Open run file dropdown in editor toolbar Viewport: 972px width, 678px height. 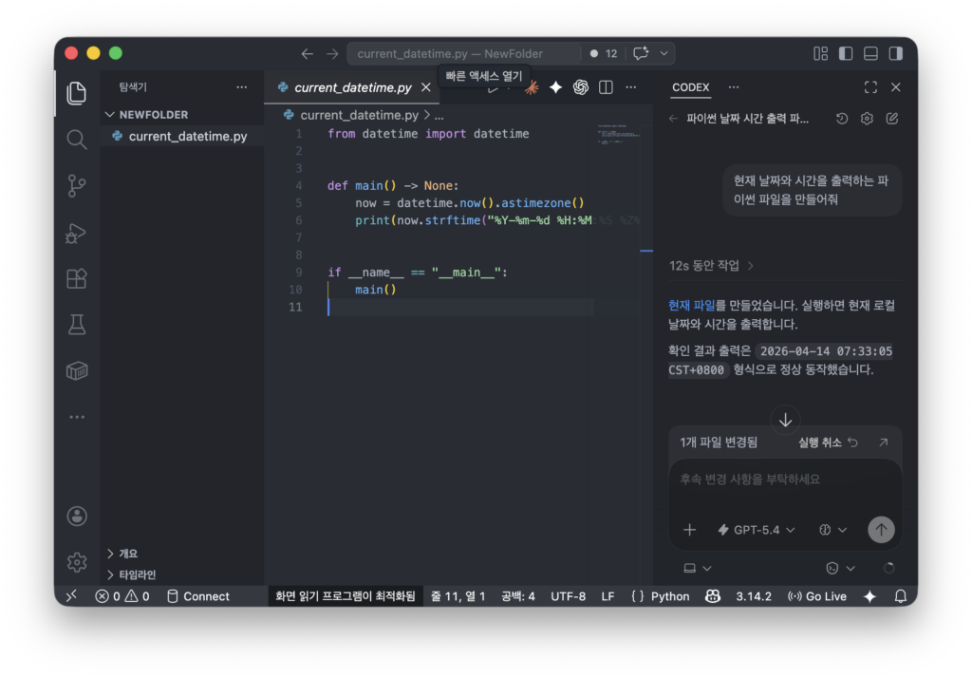coord(509,87)
